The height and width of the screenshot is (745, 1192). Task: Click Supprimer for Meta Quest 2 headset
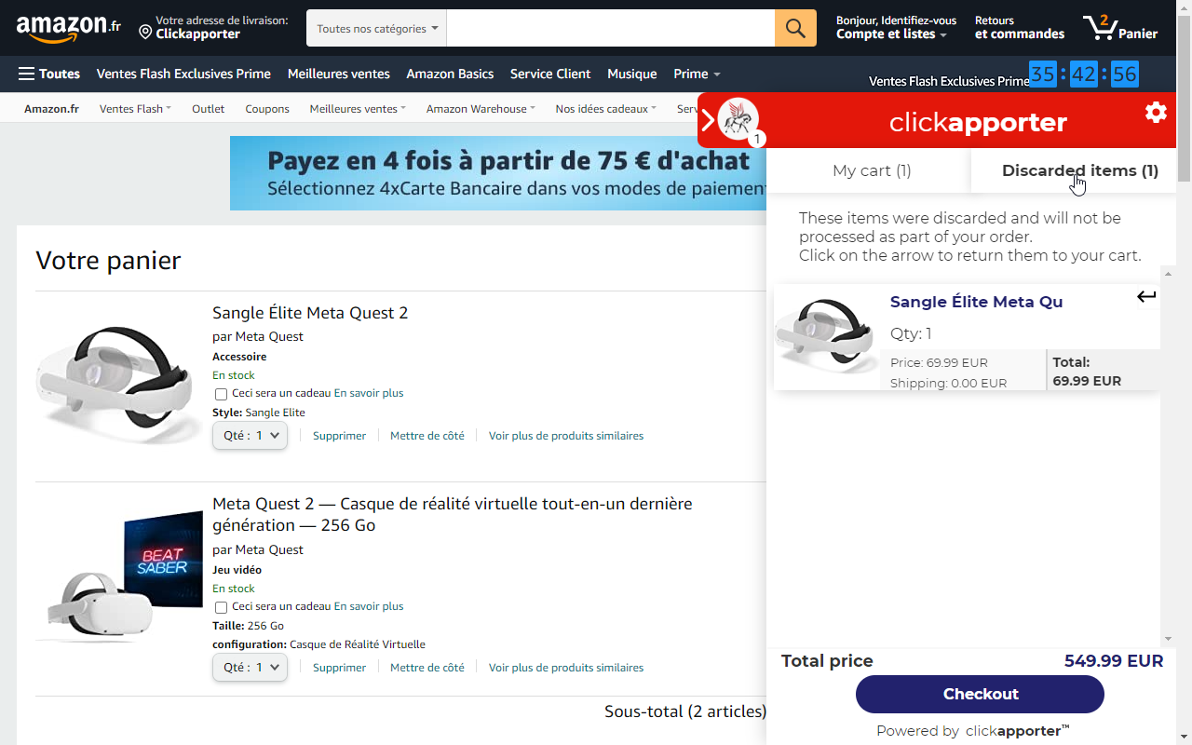pos(340,668)
